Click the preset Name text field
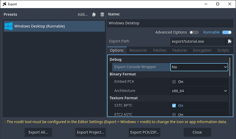Screen dimensions: 236x139 [170, 23]
